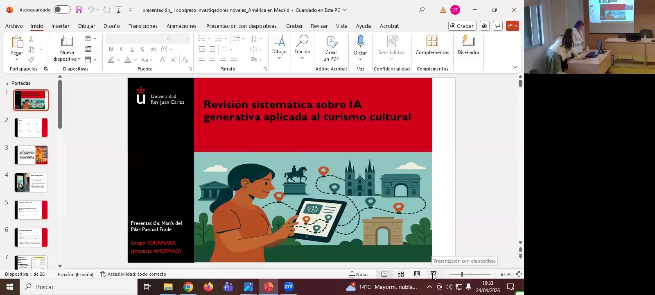Switch to Normal view icon

tap(384, 274)
